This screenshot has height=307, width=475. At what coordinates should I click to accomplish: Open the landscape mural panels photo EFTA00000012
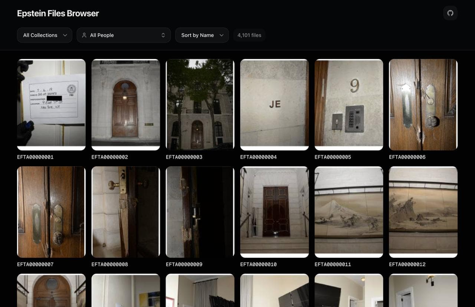(x=423, y=212)
